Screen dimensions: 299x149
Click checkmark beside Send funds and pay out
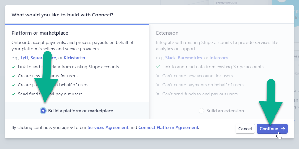point(13,94)
